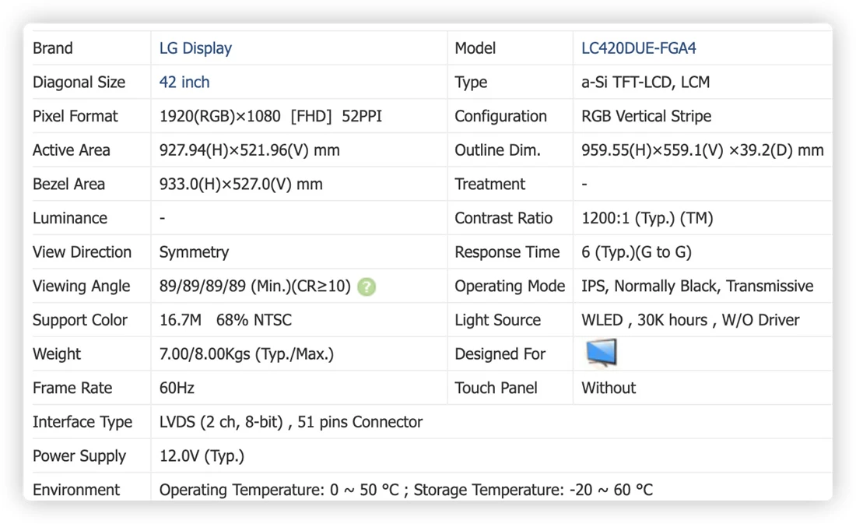Select the Pixel Format value 1920(RGB)×1080 [FHD] 52PPI

point(270,116)
